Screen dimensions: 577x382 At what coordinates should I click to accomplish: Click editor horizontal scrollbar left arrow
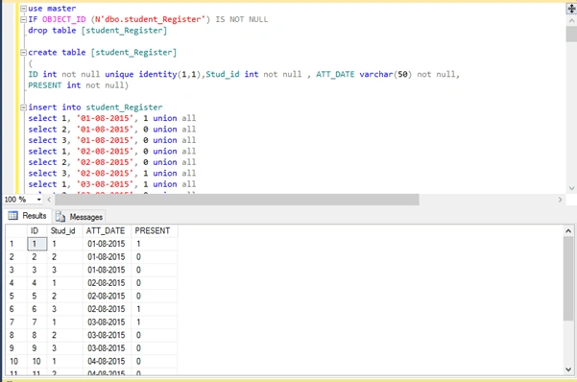pyautogui.click(x=49, y=200)
